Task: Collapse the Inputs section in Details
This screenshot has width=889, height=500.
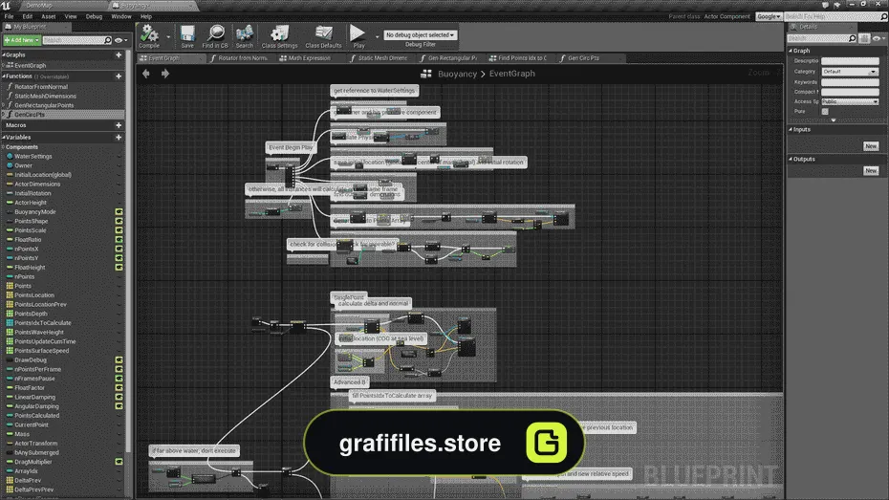Action: pos(791,129)
